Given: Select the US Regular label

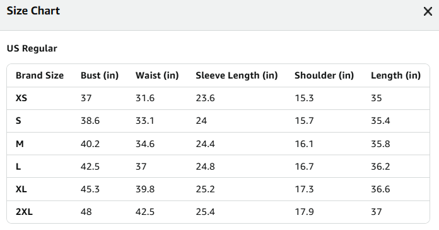Looking at the screenshot, I should (x=32, y=48).
